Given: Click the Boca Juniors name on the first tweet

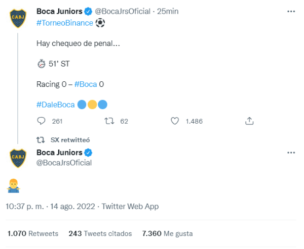Looking at the screenshot, I should coord(59,11).
